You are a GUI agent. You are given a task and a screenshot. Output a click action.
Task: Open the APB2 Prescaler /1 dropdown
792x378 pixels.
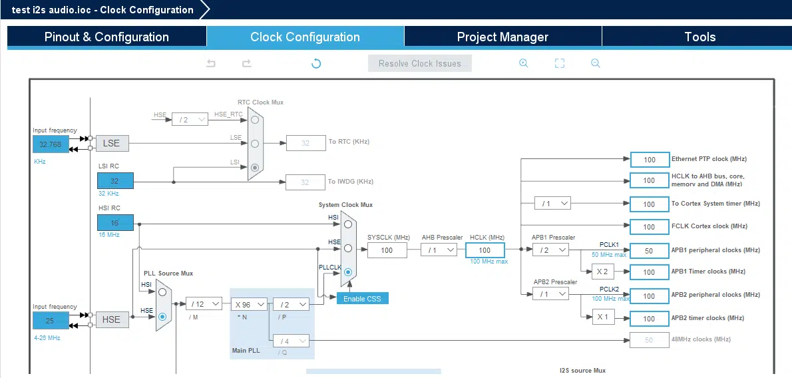[x=550, y=293]
